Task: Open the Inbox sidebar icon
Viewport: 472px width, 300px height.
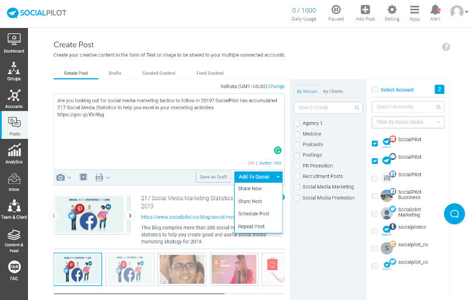Action: tap(14, 181)
